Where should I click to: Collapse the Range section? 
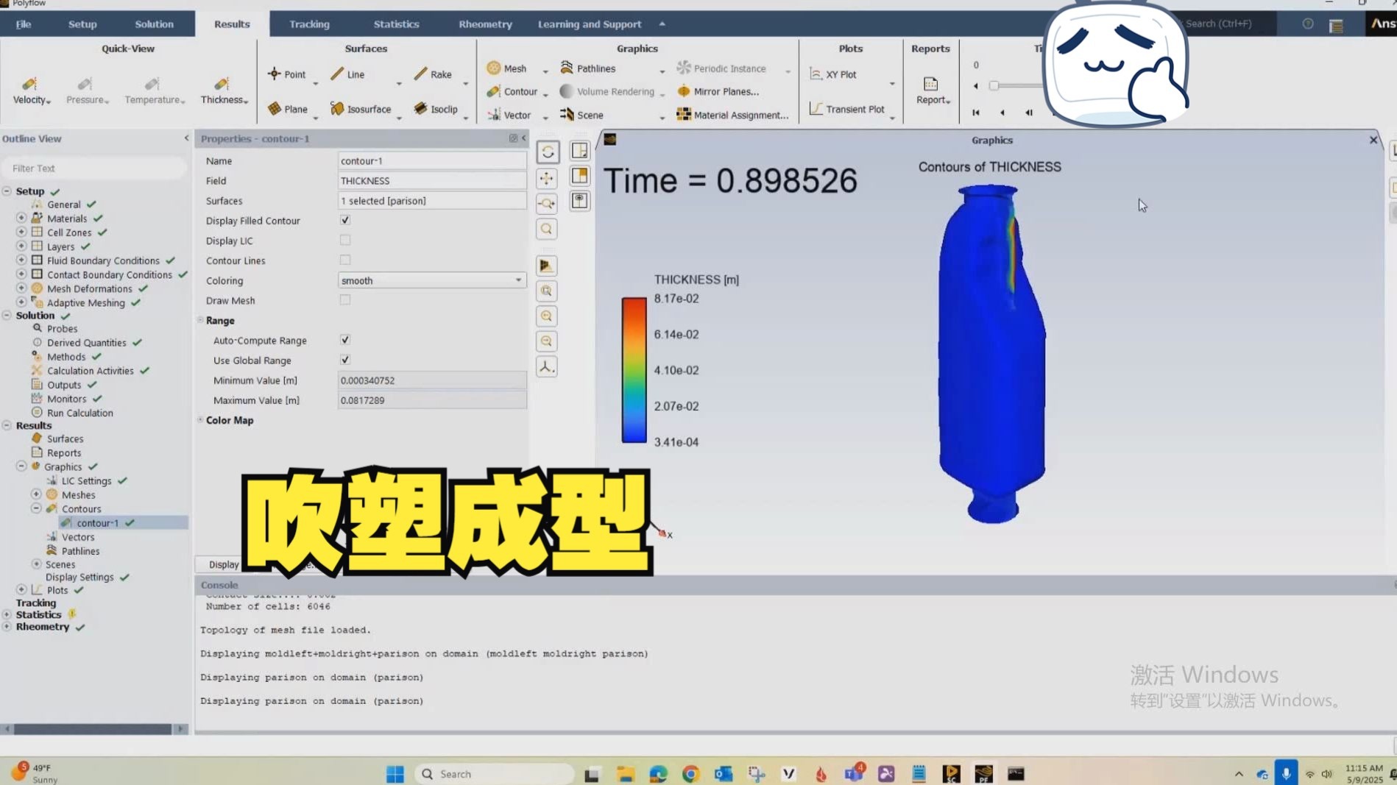click(199, 320)
